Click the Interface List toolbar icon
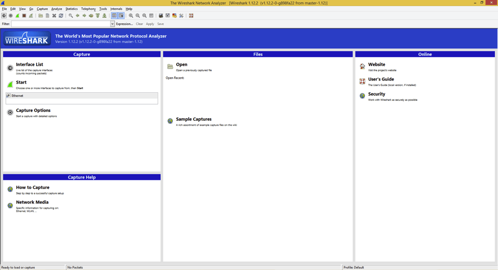This screenshot has height=270, width=498. (4, 15)
